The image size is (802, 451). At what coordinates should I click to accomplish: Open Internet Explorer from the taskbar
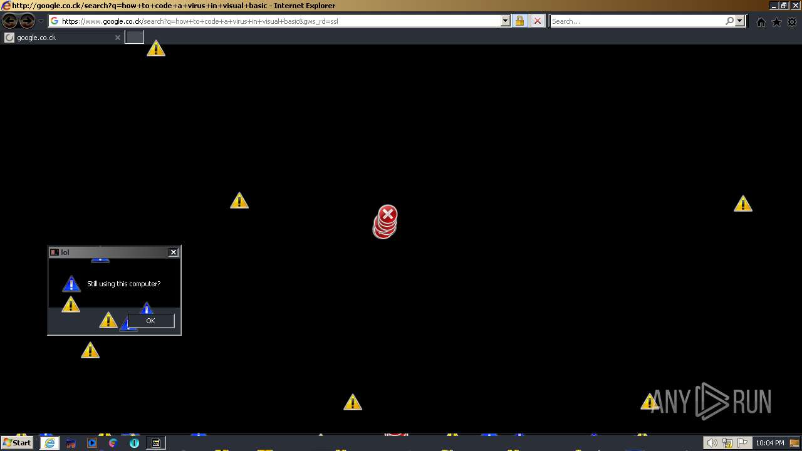tap(49, 443)
